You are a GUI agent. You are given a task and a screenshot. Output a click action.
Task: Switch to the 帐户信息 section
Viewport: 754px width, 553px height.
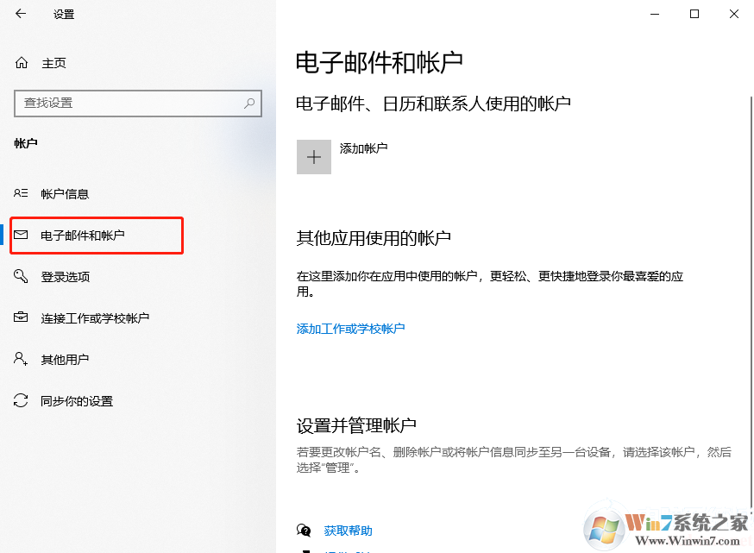[65, 193]
